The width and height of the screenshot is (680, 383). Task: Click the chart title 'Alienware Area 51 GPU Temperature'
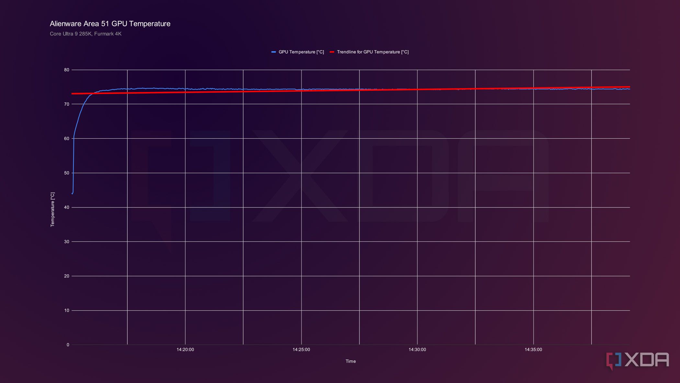[x=110, y=24]
